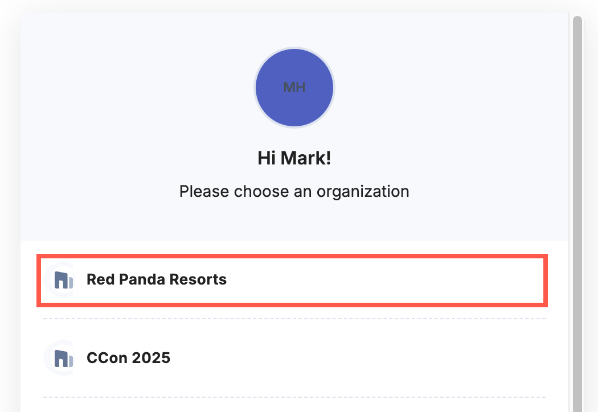Click the dashed divider below CCon 2025
The width and height of the screenshot is (598, 412).
point(294,397)
